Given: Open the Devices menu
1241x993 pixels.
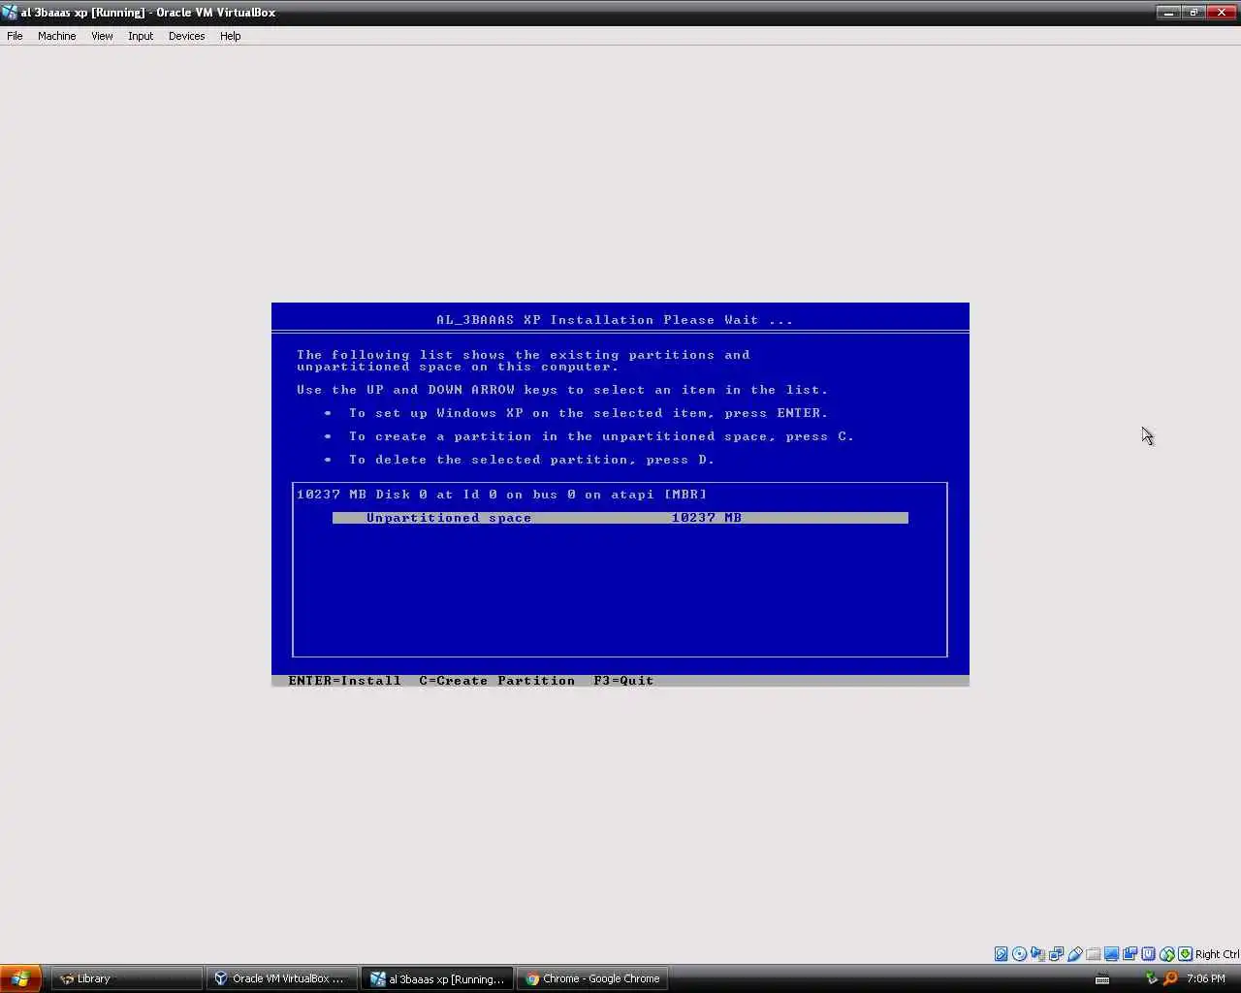Looking at the screenshot, I should click(186, 36).
